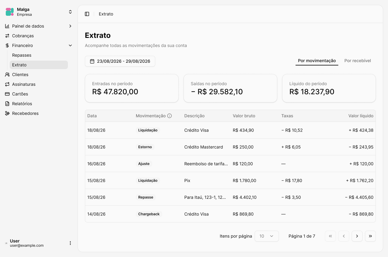Screen dimensions: 388x257
Task: Go to the first page
Action: click(x=330, y=236)
